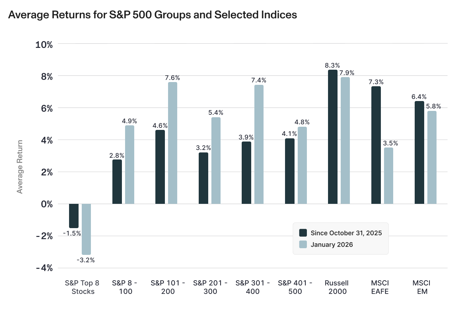The width and height of the screenshot is (470, 320).
Task: Select the 8.3% dark bar for Russell 2000
Action: pyautogui.click(x=333, y=137)
